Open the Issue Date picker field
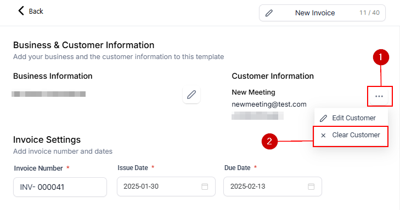The height and width of the screenshot is (210, 400). [x=166, y=186]
